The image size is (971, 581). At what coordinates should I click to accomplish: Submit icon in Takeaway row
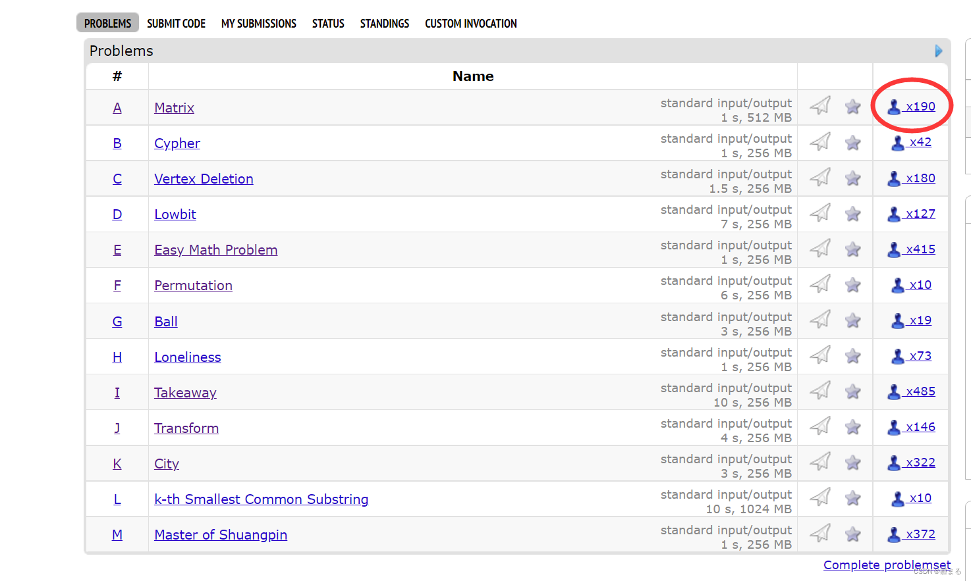(x=820, y=391)
